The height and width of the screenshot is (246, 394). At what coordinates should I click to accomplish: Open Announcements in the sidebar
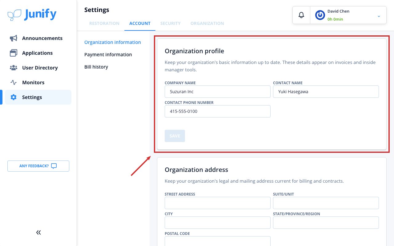coord(38,38)
